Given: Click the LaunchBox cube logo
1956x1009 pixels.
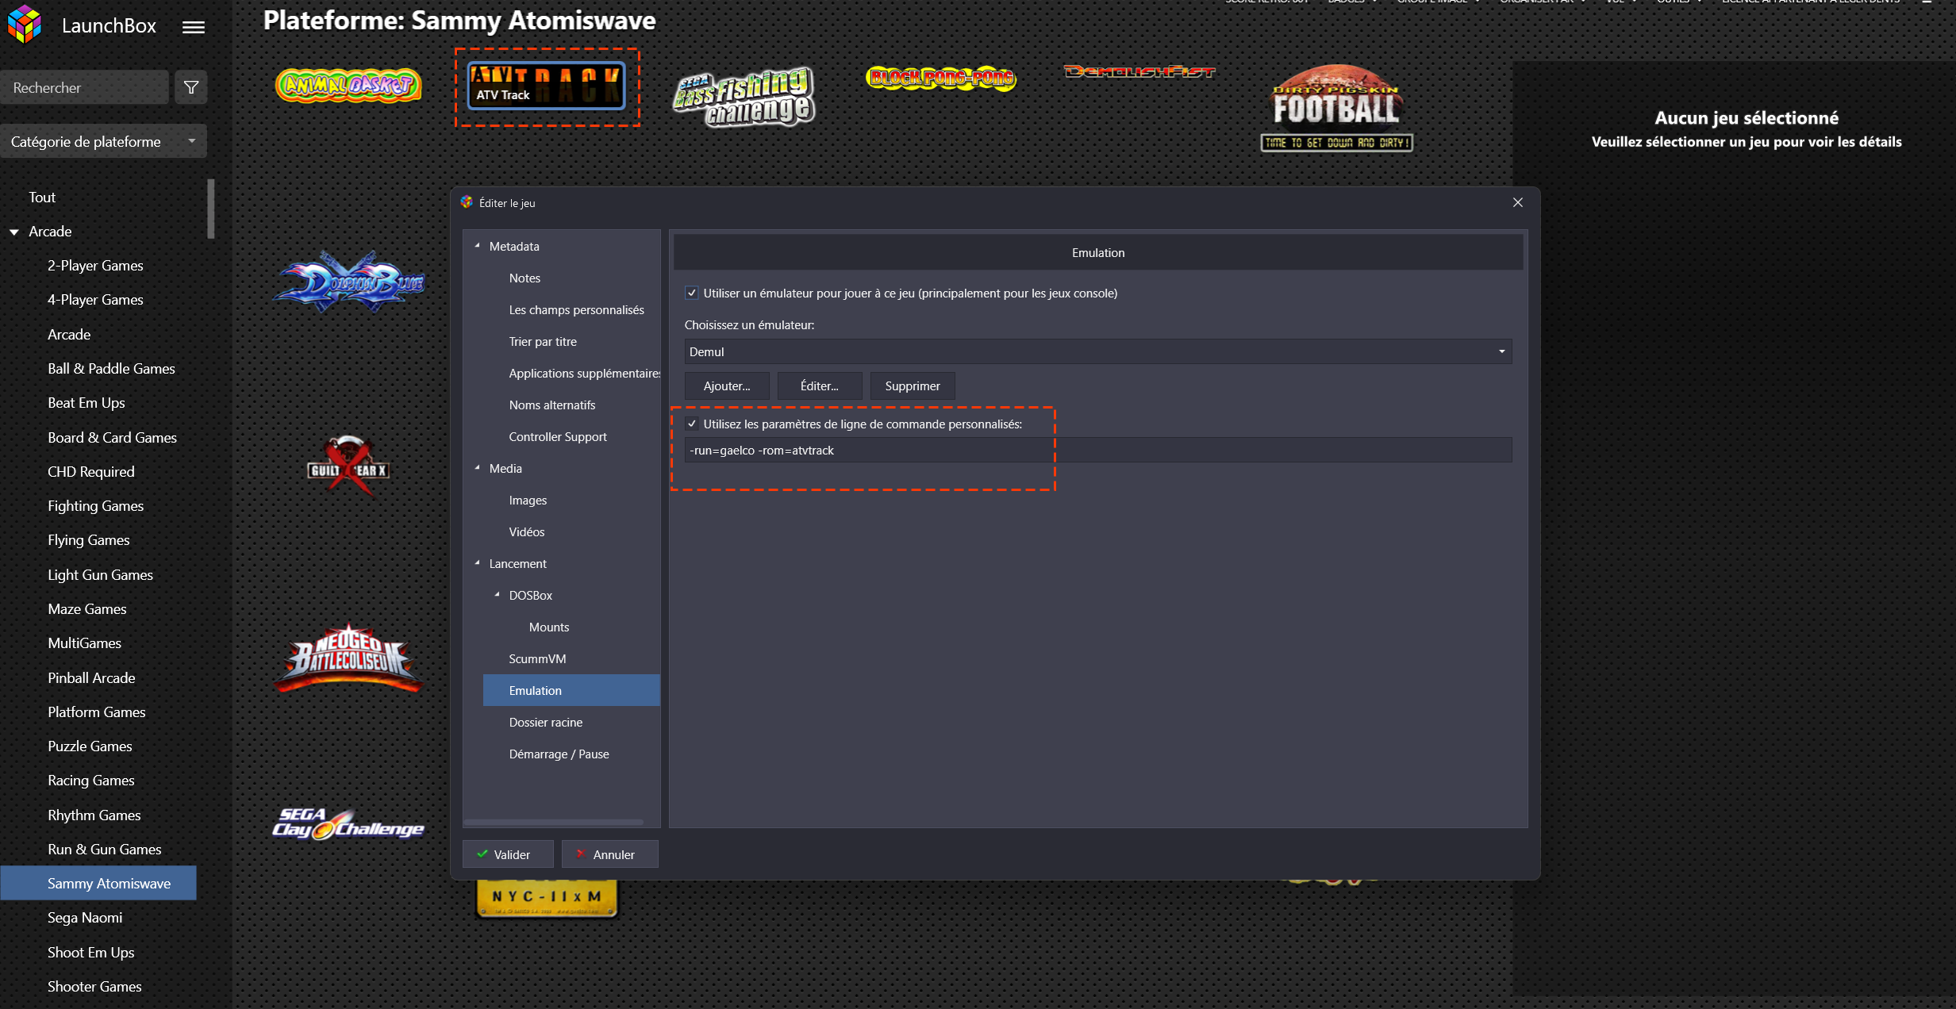Looking at the screenshot, I should 25,24.
